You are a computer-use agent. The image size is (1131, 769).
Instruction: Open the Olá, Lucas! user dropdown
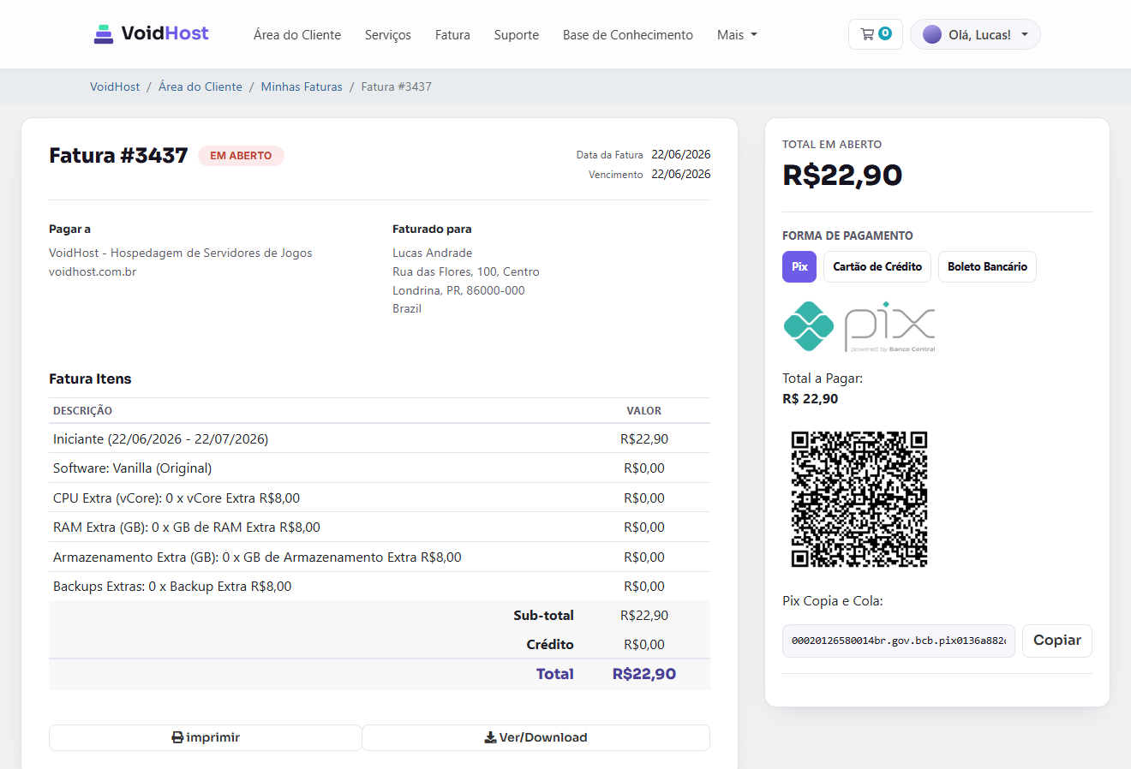click(x=975, y=34)
